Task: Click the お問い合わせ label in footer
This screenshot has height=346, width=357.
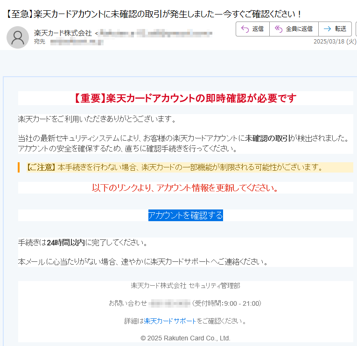Action: [x=128, y=303]
